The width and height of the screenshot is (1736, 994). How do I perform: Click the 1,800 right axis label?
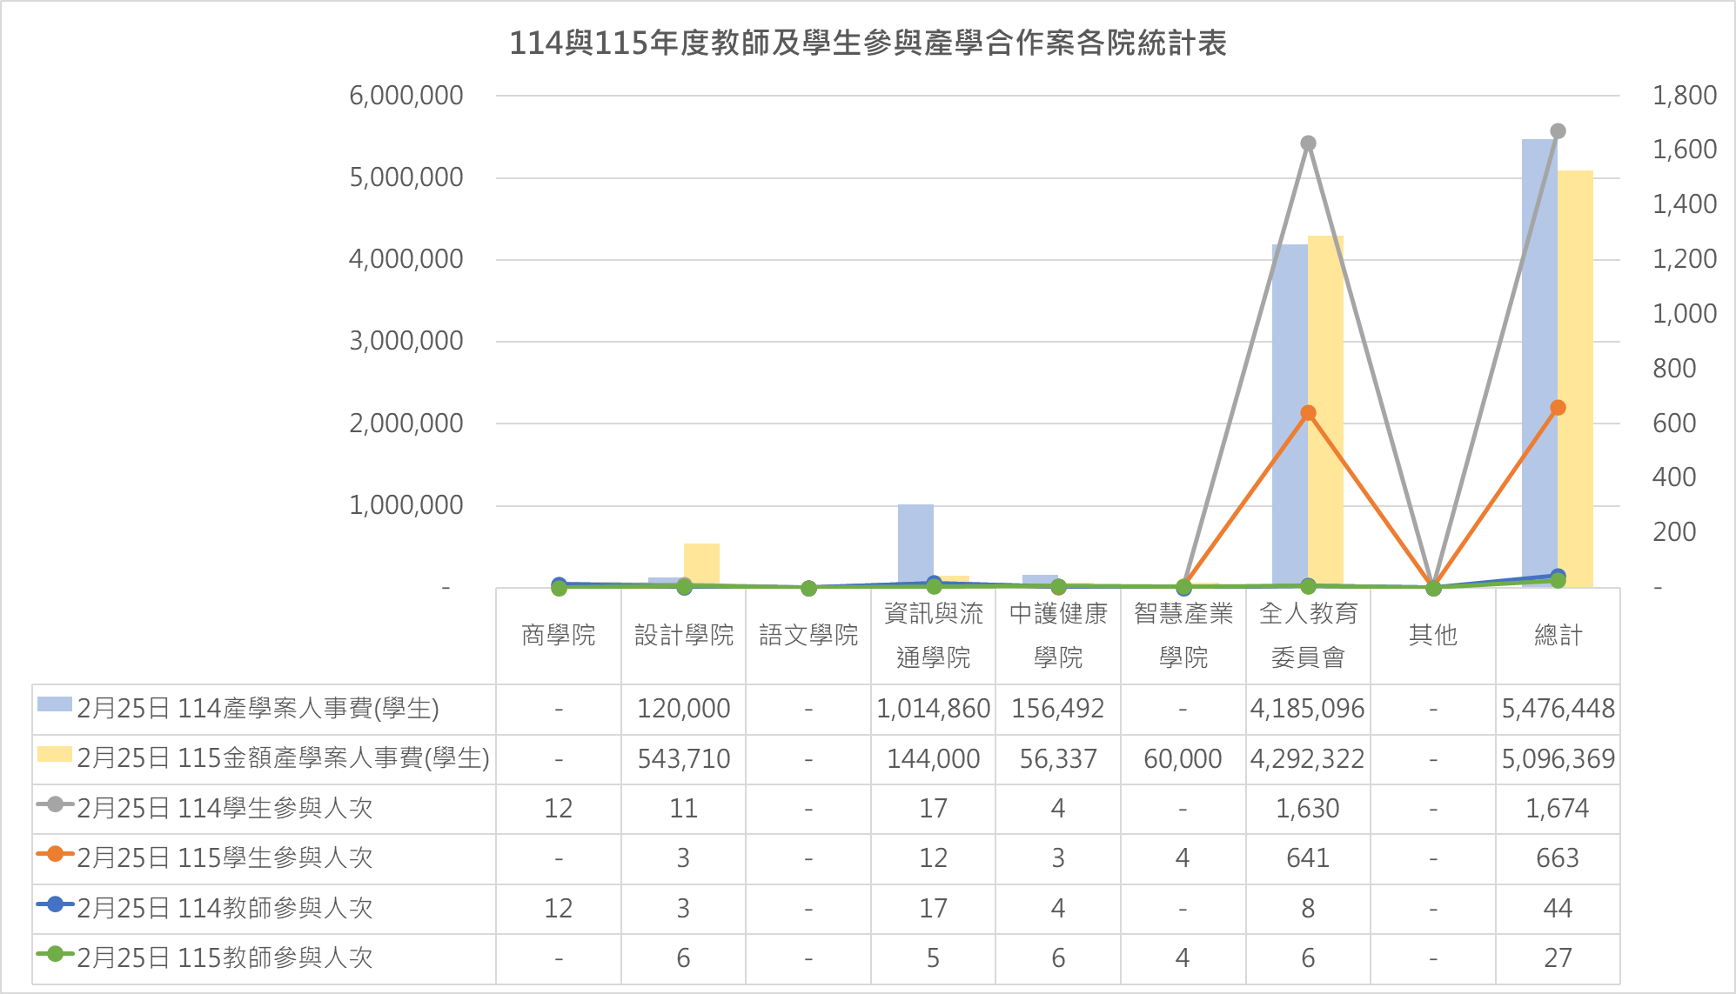tap(1684, 96)
